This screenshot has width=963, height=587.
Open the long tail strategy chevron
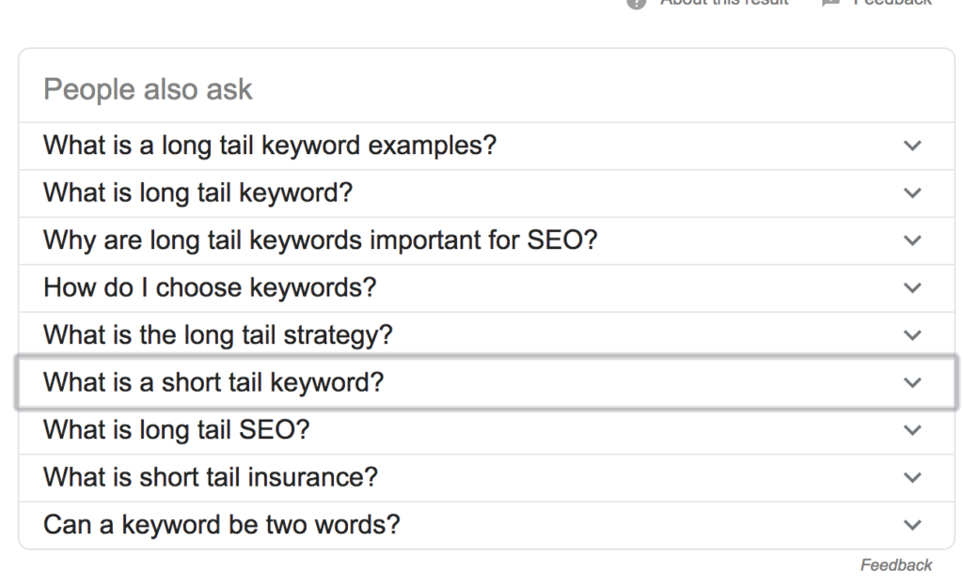(911, 334)
